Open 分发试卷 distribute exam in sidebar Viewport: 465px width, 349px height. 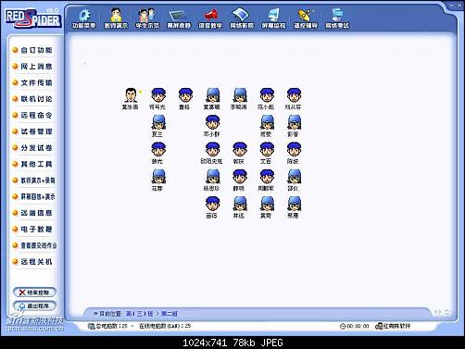(32, 148)
